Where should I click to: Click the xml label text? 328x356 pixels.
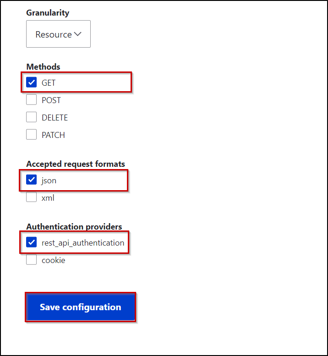[48, 198]
